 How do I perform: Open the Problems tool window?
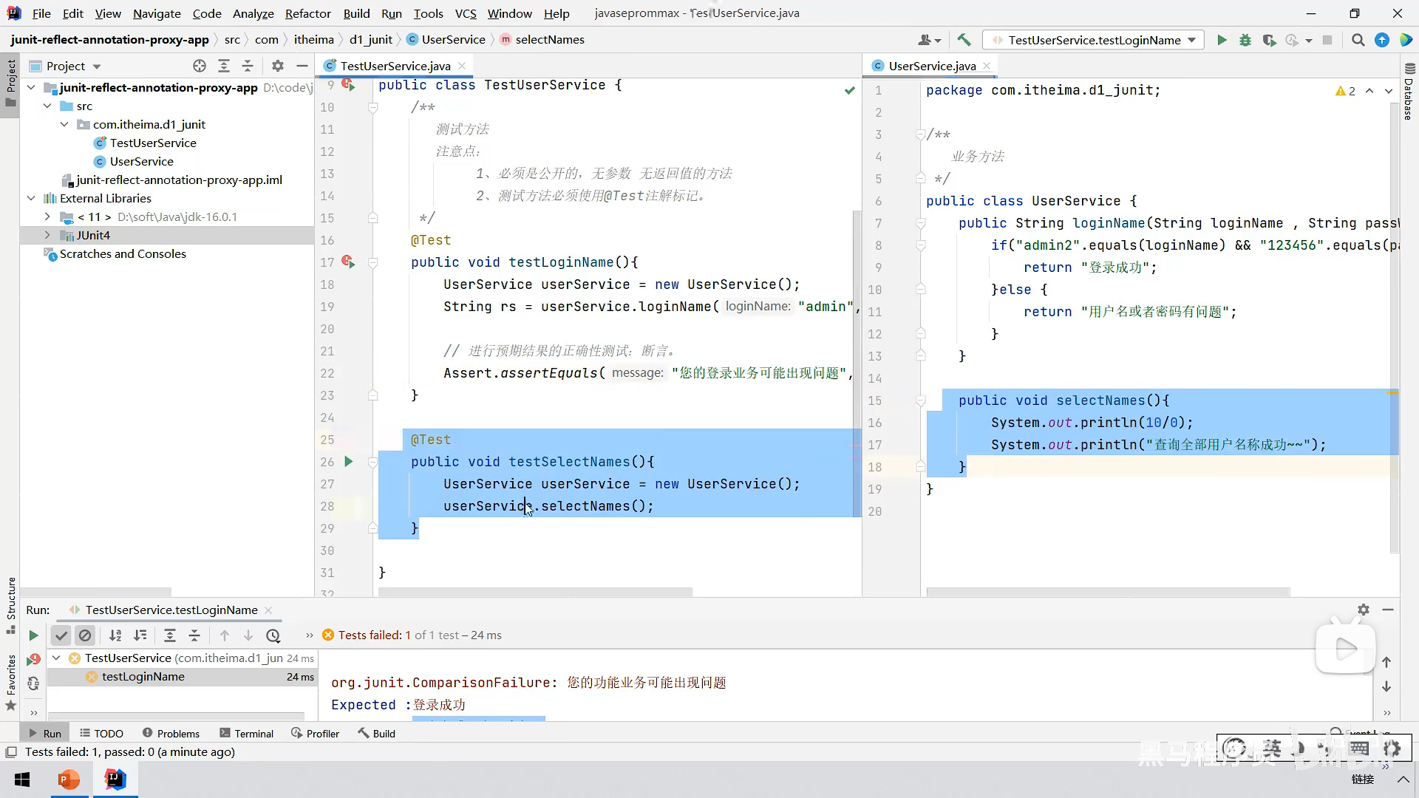[171, 733]
